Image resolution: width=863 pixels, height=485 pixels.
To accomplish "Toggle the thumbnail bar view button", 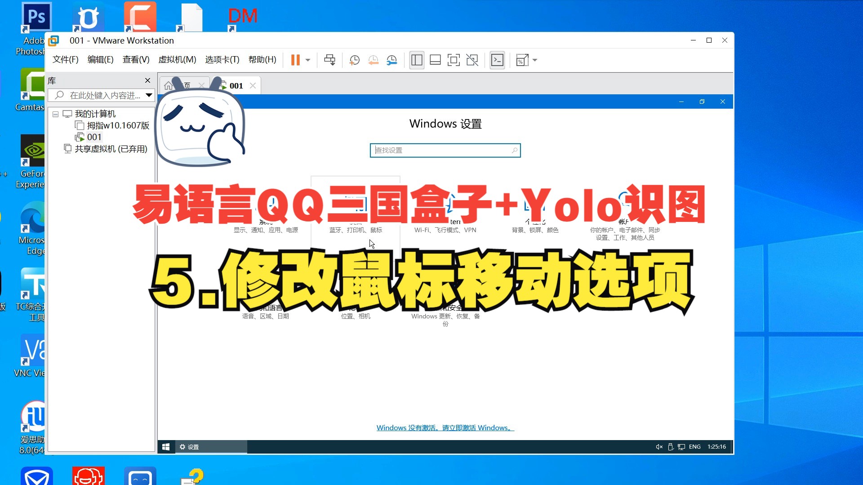I will point(435,60).
